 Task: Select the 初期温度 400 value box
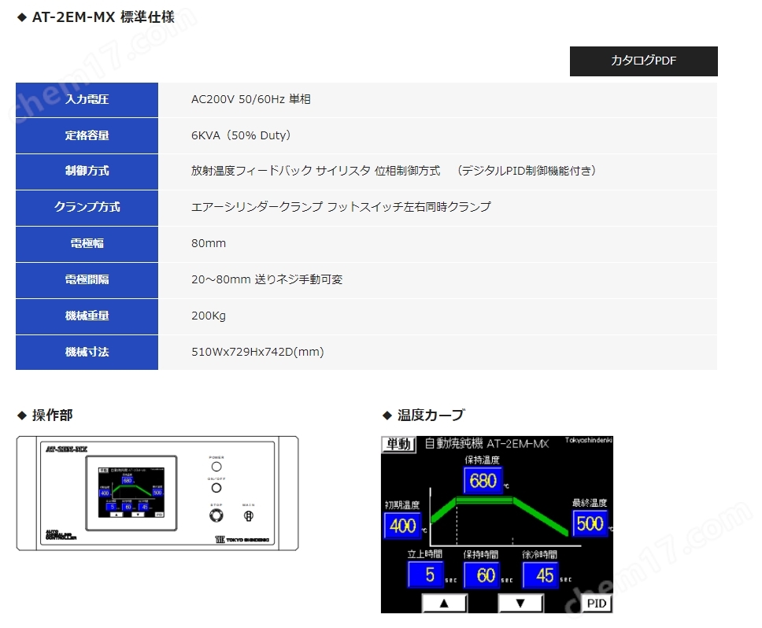402,526
